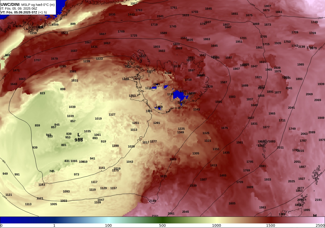The image size is (325, 228).
Task: Click the height value 1471
Action: (x=16, y=70)
